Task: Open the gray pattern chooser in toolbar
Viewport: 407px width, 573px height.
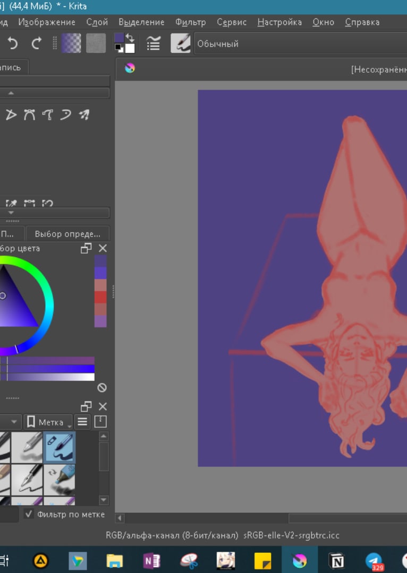Action: click(x=96, y=44)
